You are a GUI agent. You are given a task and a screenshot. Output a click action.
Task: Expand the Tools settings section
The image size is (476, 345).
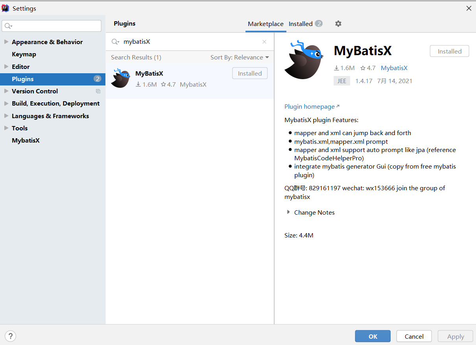[6, 128]
